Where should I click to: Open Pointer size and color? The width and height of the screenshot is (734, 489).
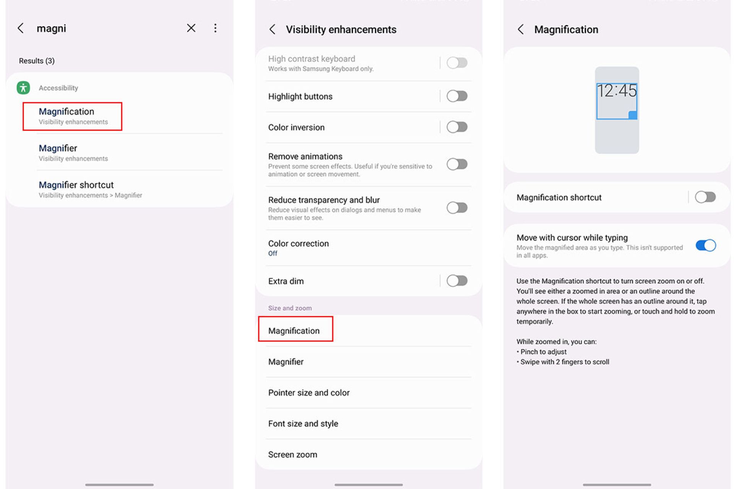[x=369, y=393]
